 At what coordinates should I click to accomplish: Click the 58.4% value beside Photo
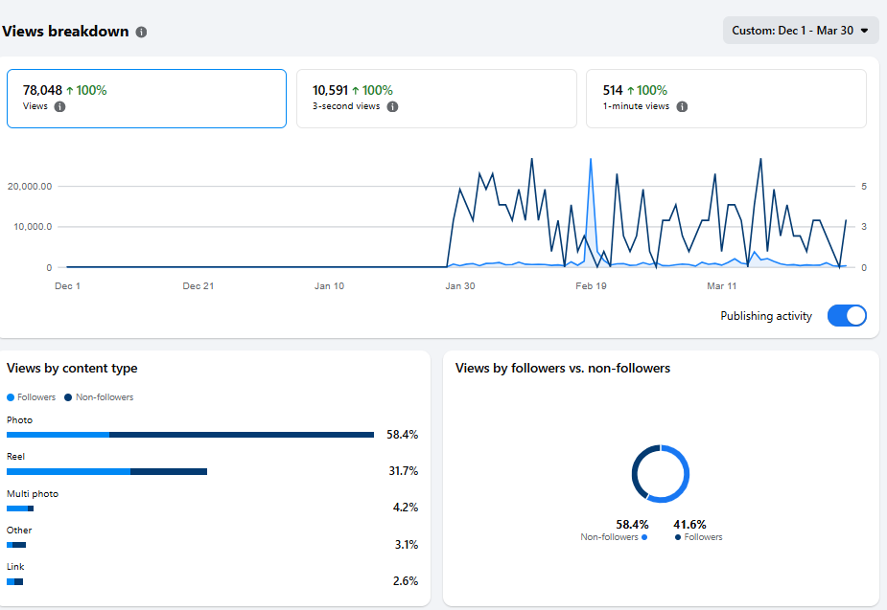tap(404, 434)
